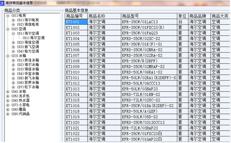Sort by the 商品品牌 column header

[200, 16]
